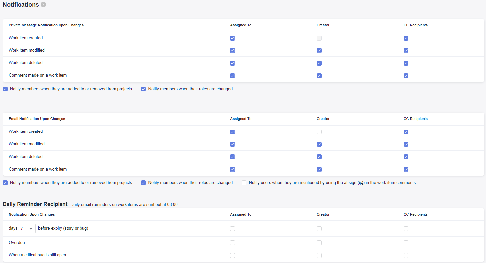Uncheck email Work item deleted for Creator

319,157
